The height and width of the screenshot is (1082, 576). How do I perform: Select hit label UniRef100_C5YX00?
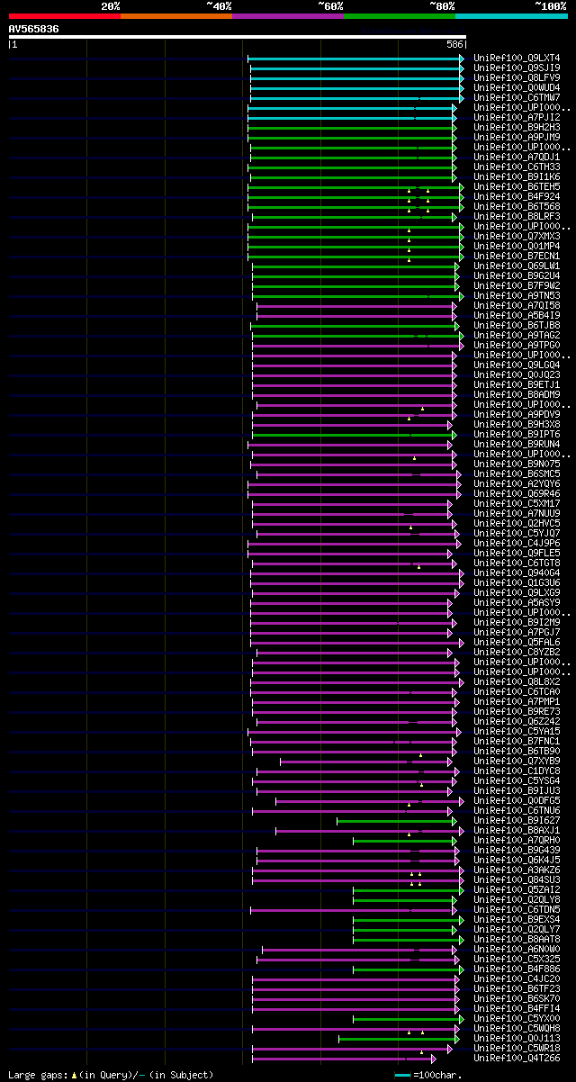(517, 1018)
